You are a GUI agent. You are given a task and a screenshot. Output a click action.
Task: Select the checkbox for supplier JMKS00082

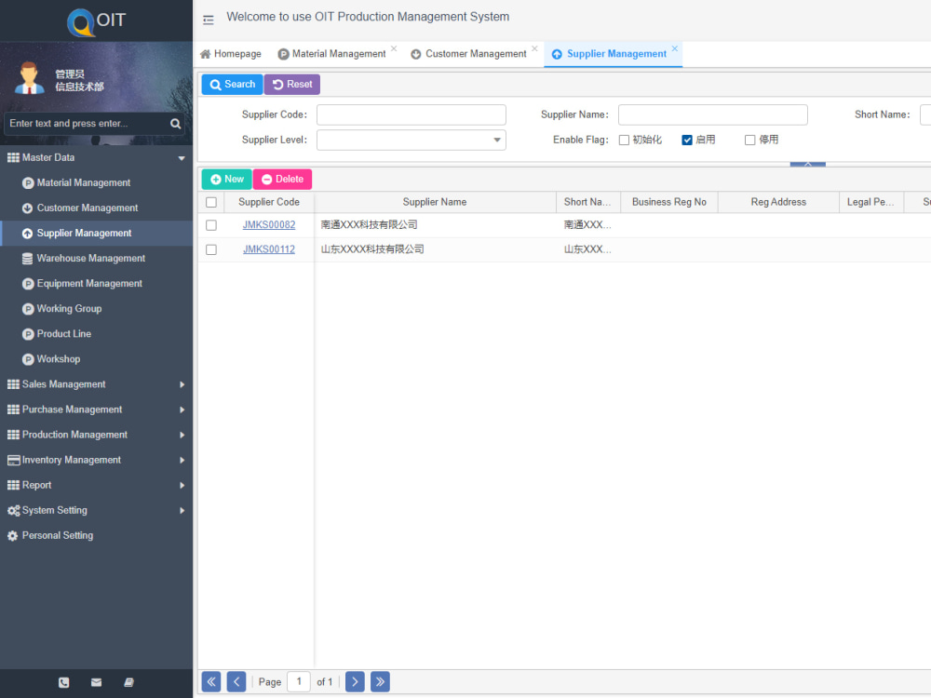210,224
